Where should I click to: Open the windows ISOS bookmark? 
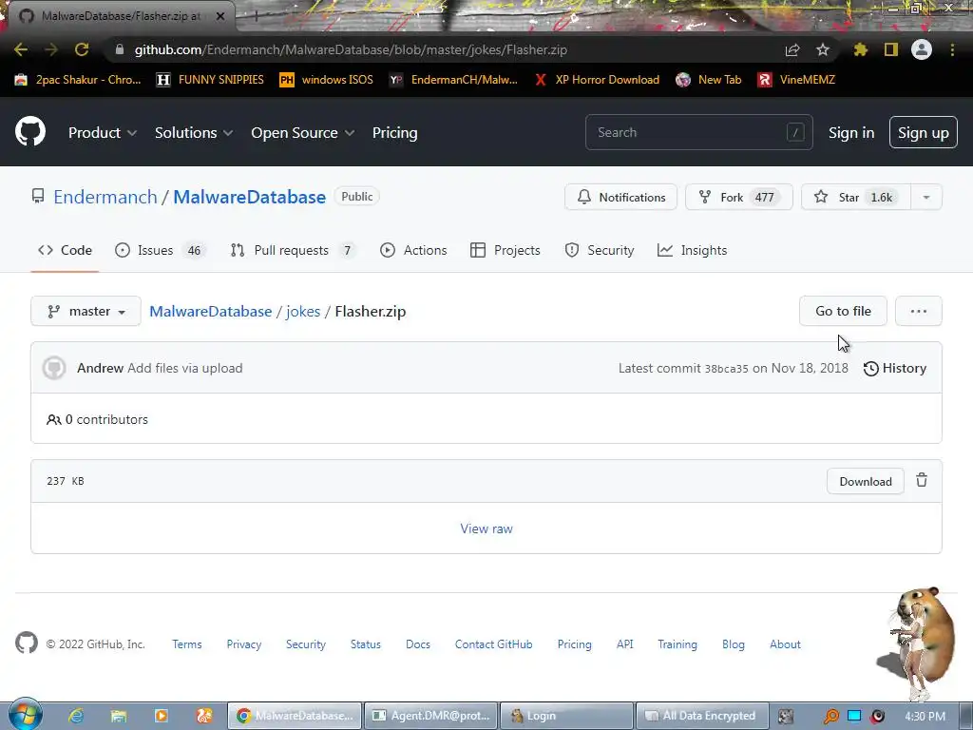click(327, 80)
